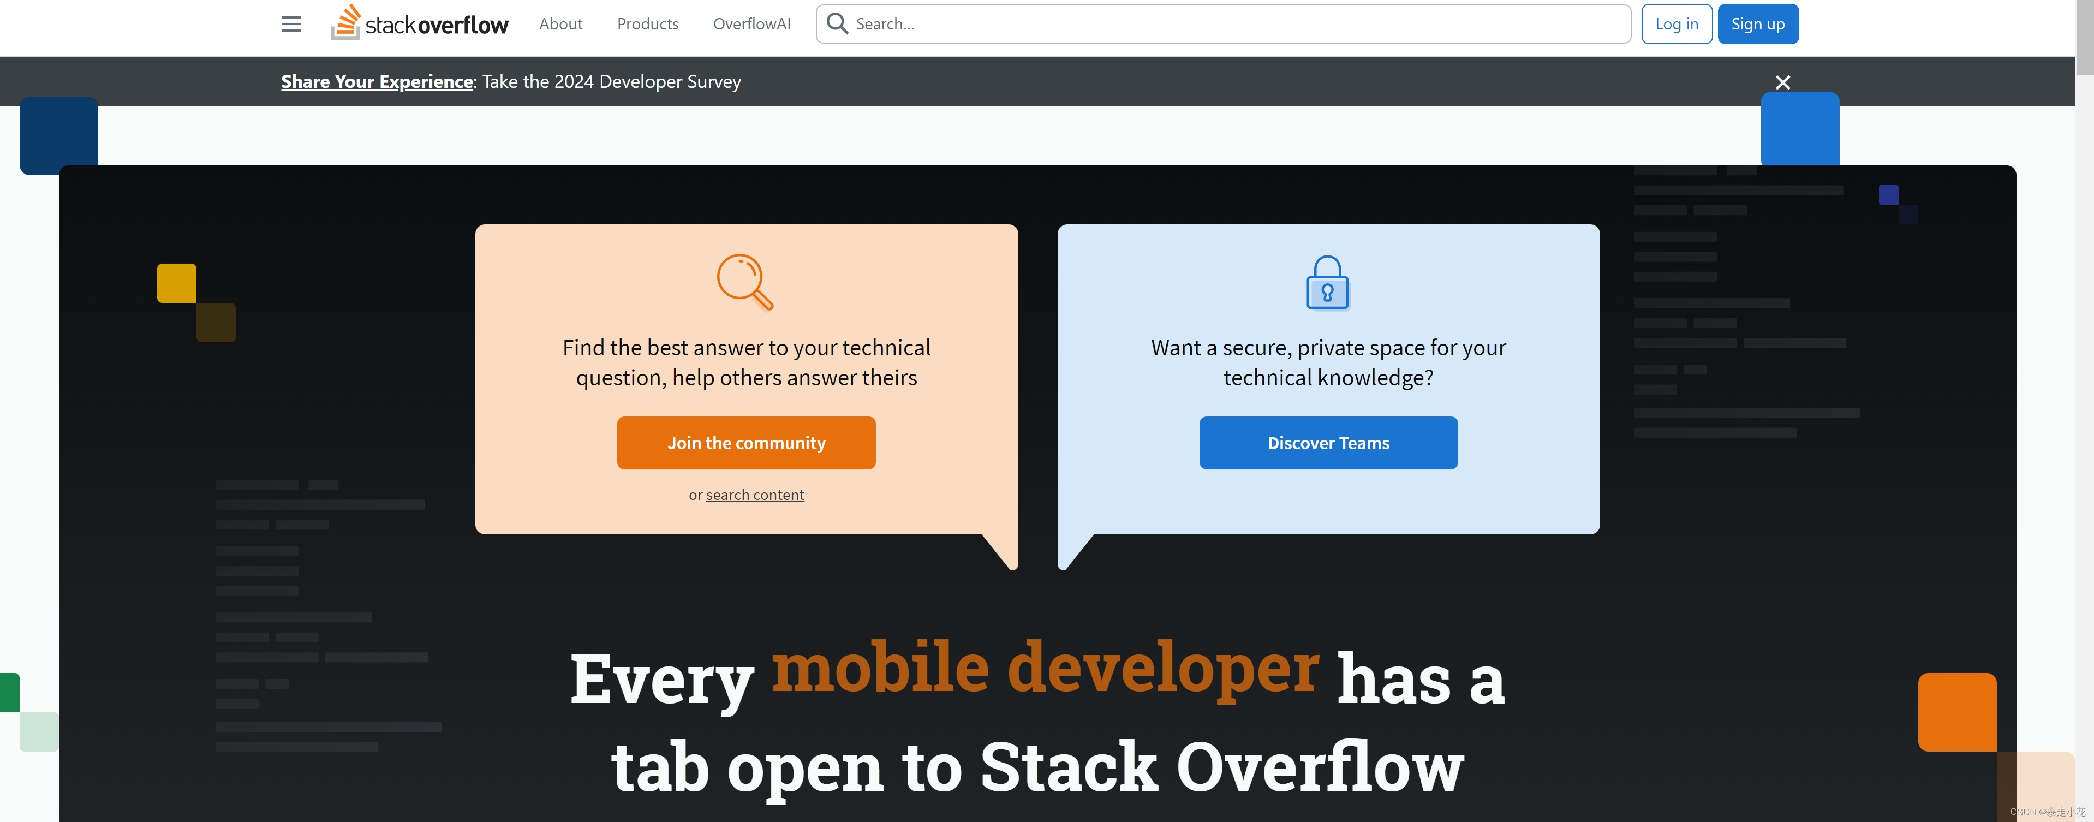This screenshot has width=2094, height=822.
Task: Follow the search content link
Action: (x=754, y=495)
